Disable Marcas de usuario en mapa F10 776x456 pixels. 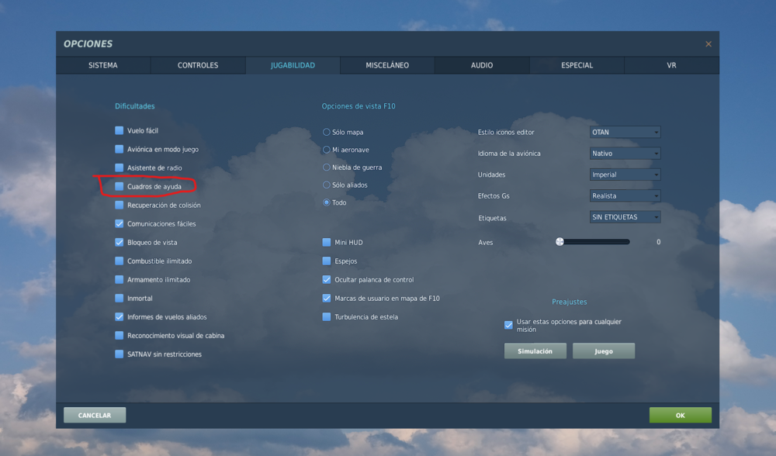click(x=327, y=299)
